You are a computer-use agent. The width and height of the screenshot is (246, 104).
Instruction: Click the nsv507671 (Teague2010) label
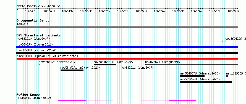pos(163,62)
